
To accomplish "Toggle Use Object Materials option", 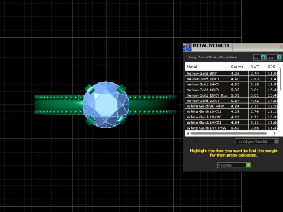I will click(257, 141).
